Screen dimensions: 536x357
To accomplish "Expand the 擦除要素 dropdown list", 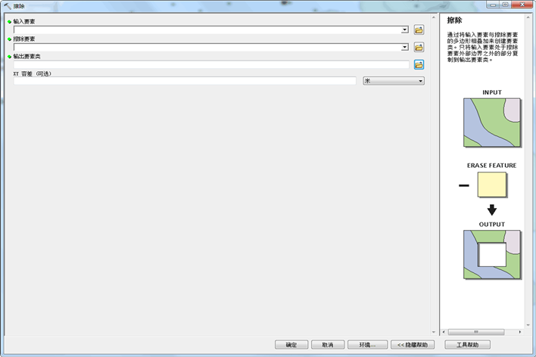I will [x=404, y=48].
